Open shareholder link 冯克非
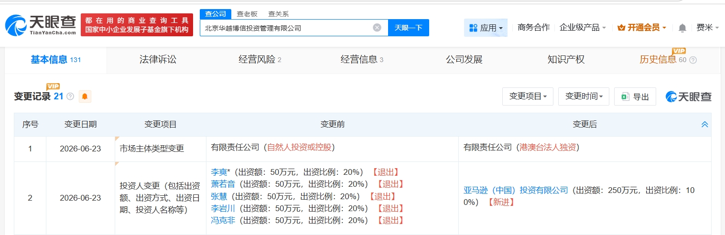The image size is (725, 235). (x=223, y=220)
